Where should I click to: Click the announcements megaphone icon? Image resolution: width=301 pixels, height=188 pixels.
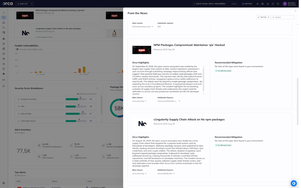click(268, 4)
